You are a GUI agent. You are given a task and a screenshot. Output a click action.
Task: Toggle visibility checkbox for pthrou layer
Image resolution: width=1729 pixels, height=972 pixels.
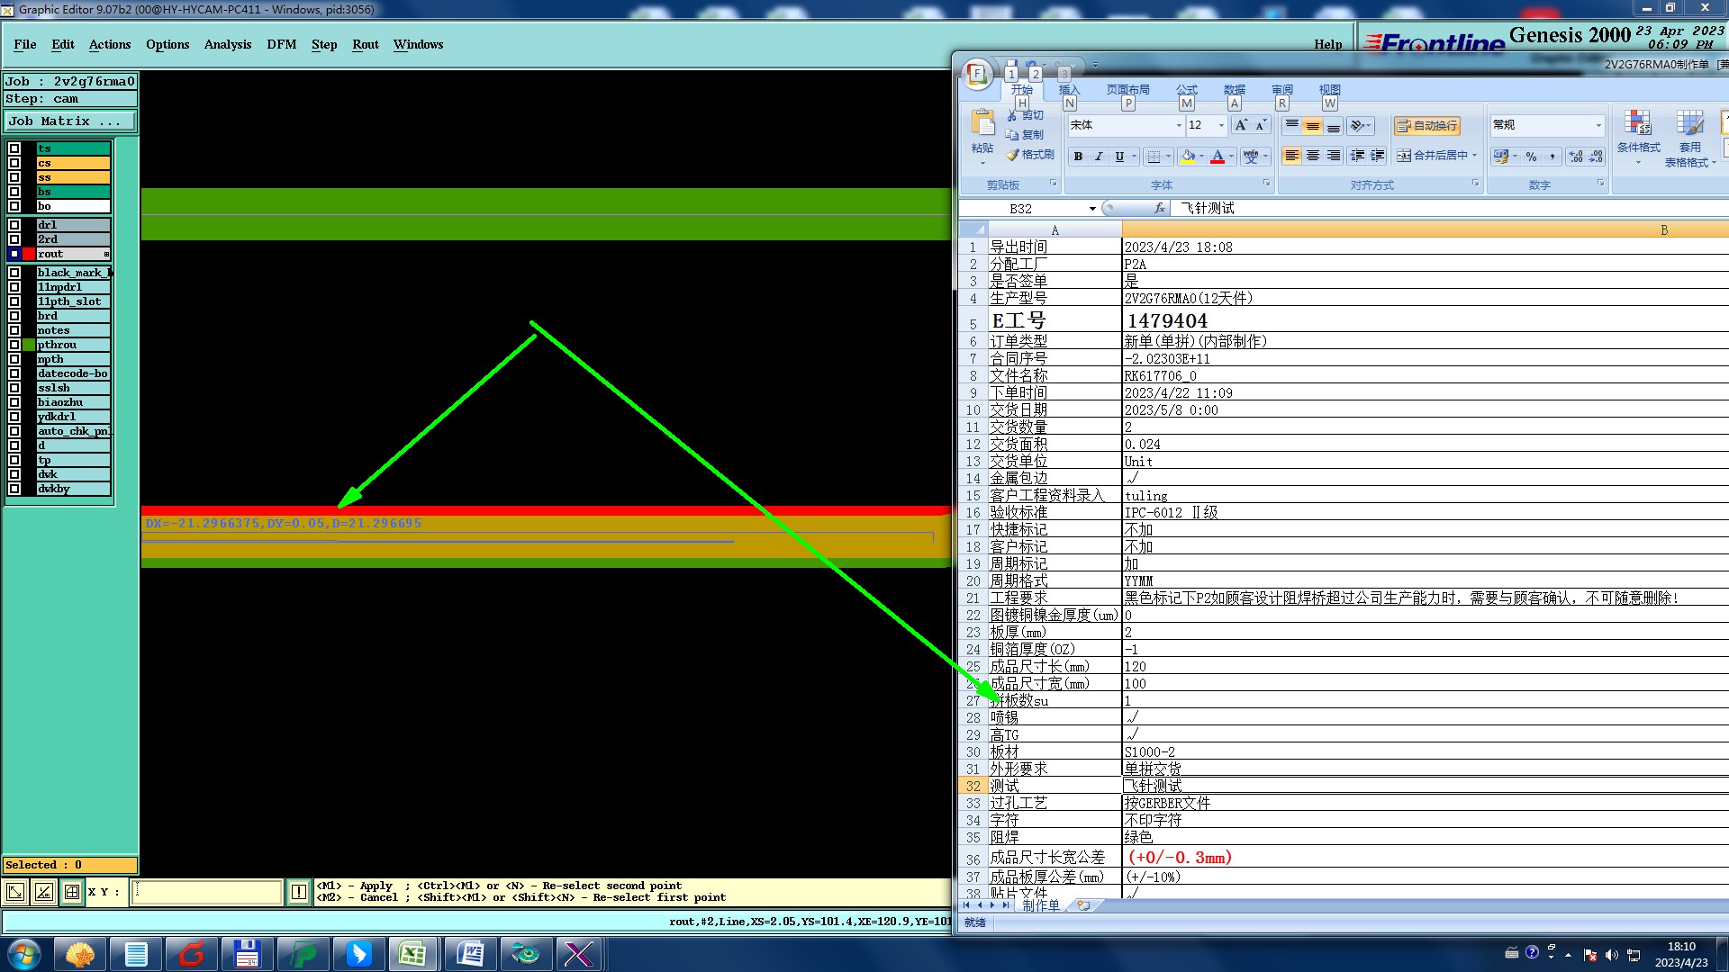14,345
